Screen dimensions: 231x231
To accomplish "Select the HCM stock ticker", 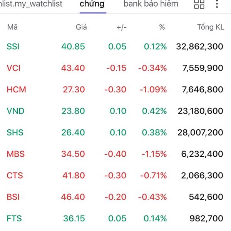I will point(16,90).
